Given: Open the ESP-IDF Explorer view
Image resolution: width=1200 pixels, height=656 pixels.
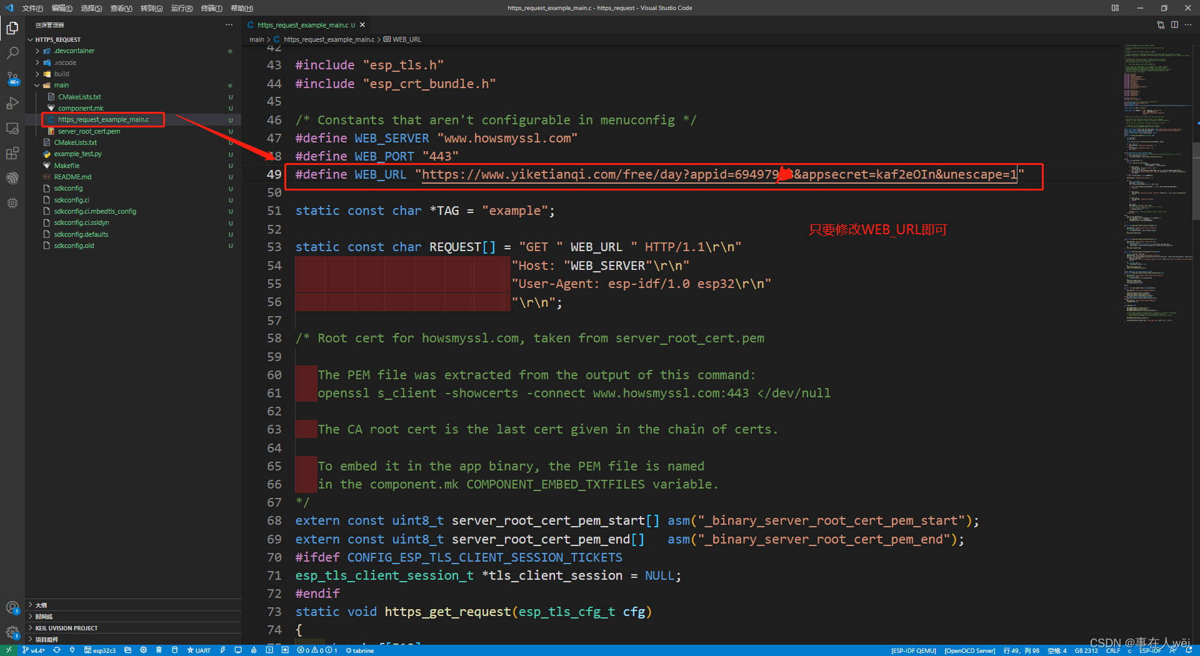Looking at the screenshot, I should click(12, 178).
